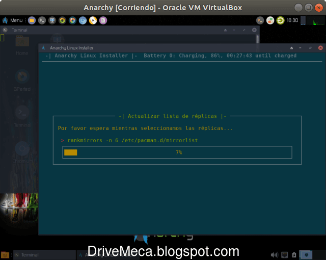Launch Firefox from top panel

click(72, 20)
